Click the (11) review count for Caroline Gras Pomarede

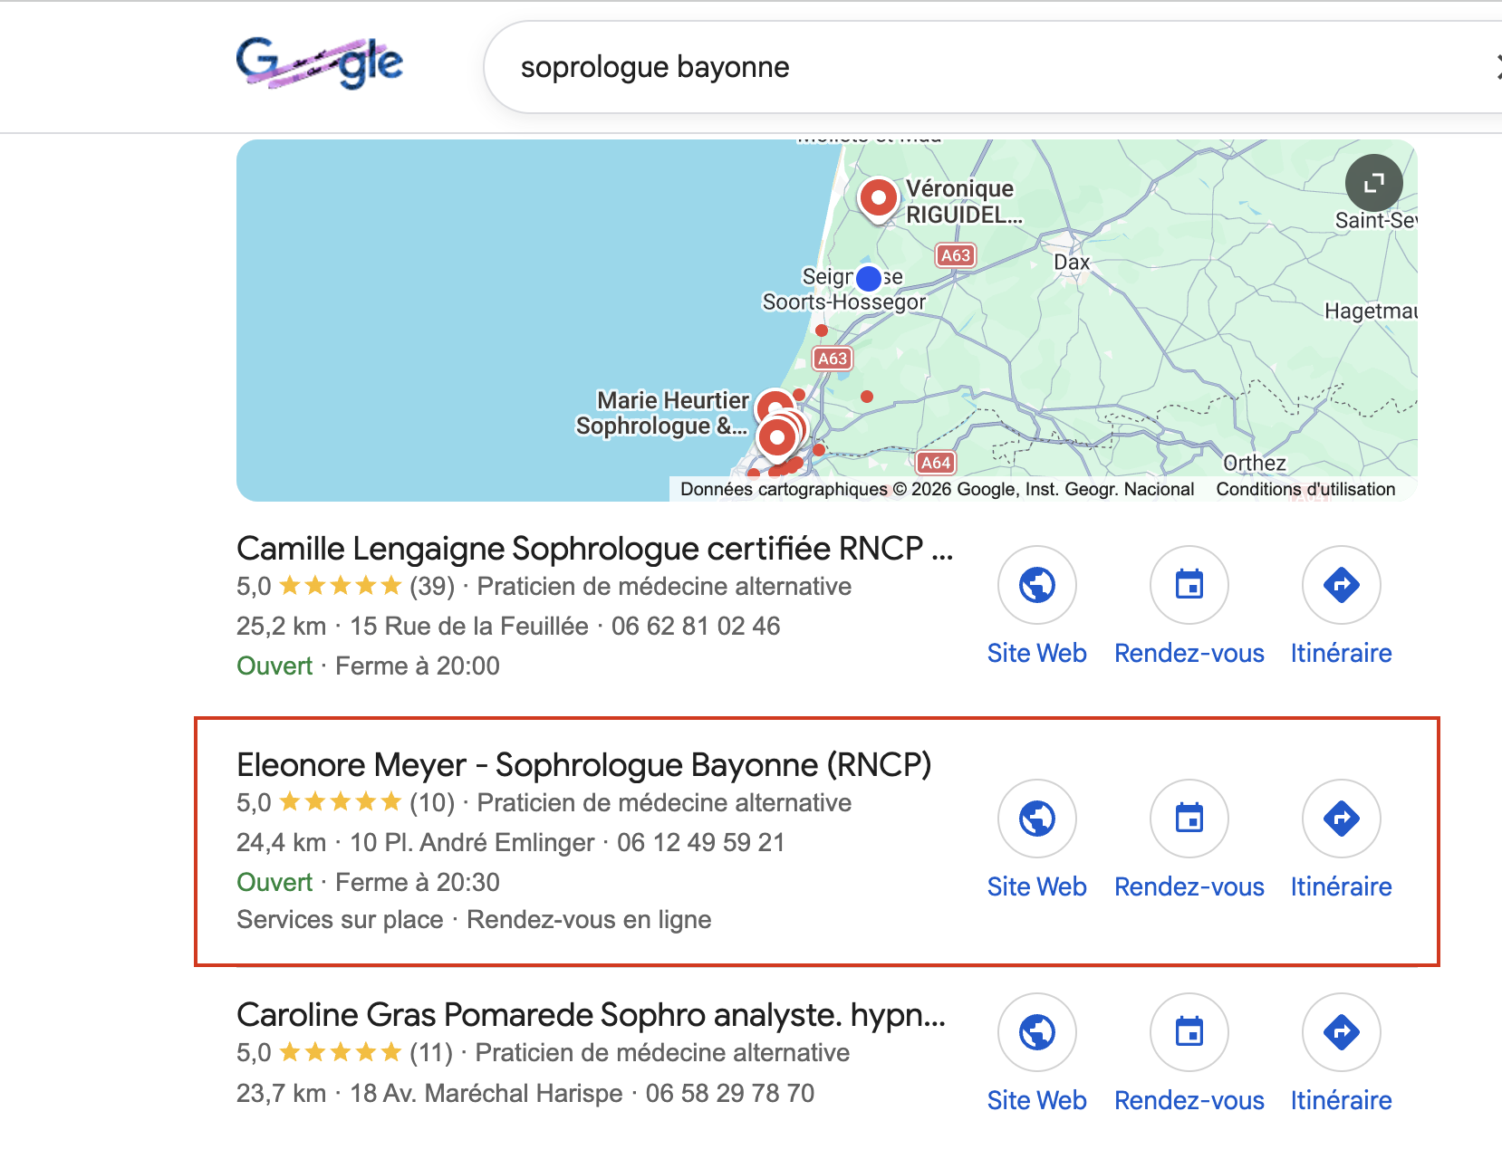pyautogui.click(x=431, y=1053)
